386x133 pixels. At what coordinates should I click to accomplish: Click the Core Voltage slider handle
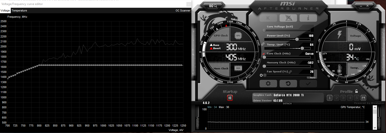pos(264,30)
